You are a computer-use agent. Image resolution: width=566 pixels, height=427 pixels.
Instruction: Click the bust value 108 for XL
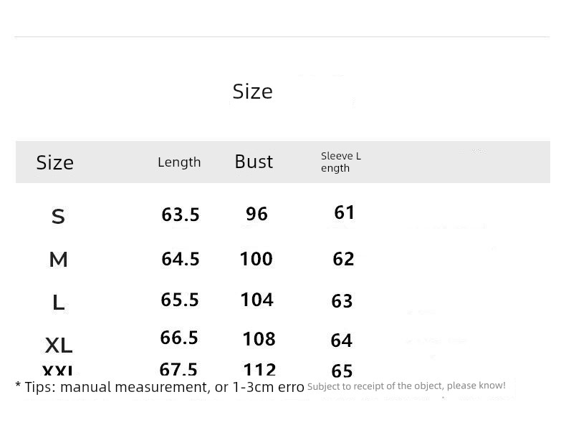(x=259, y=338)
